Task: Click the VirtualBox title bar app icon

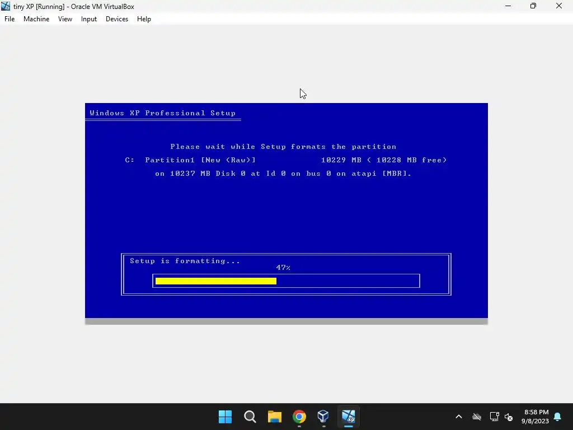Action: [6, 6]
